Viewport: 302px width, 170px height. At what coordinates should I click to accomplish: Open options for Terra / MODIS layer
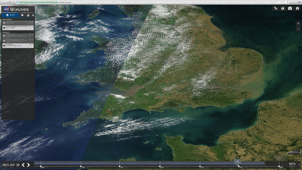tap(30, 27)
